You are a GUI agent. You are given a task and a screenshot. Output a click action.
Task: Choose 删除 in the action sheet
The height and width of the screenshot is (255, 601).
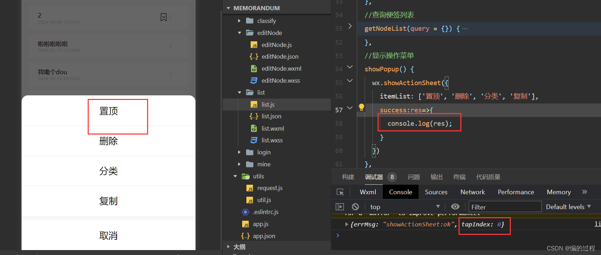[x=109, y=141]
